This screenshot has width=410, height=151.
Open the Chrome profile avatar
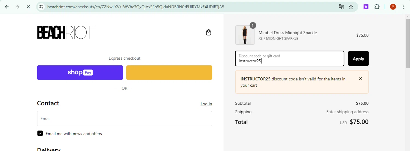click(393, 7)
